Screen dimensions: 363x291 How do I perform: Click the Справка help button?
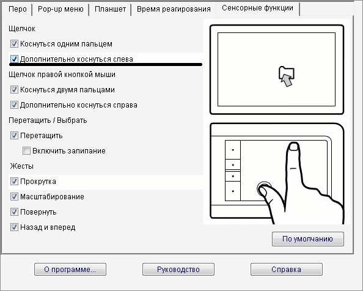287,269
